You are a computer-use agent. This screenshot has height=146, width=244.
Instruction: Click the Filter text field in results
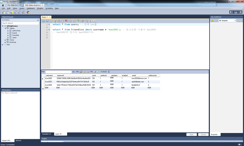(x=58, y=72)
